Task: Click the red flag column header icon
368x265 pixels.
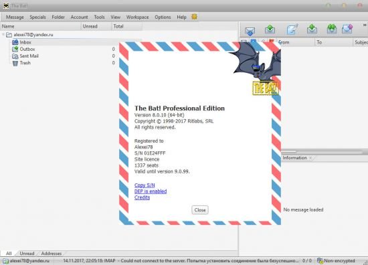Action: coord(272,41)
